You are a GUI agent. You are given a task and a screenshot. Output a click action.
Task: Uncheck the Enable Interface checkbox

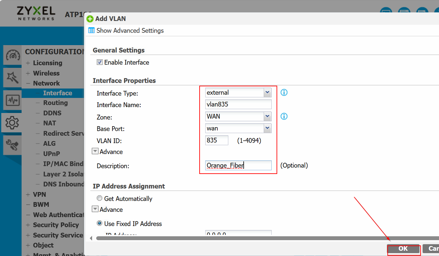(99, 62)
